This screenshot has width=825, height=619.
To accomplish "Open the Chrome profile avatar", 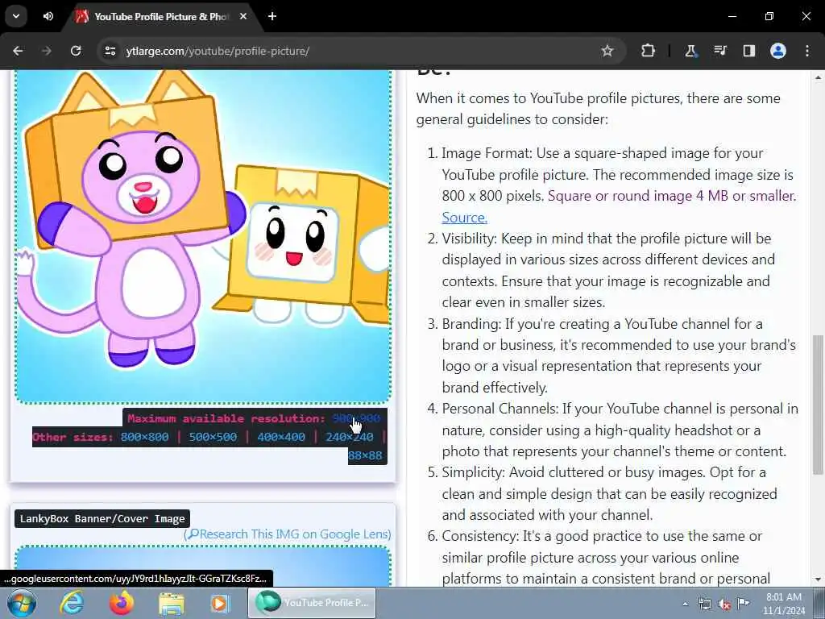I will tap(778, 51).
